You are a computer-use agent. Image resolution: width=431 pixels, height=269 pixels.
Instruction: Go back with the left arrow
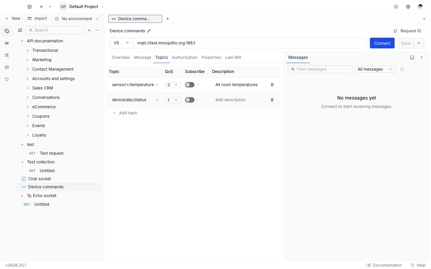coord(42,7)
